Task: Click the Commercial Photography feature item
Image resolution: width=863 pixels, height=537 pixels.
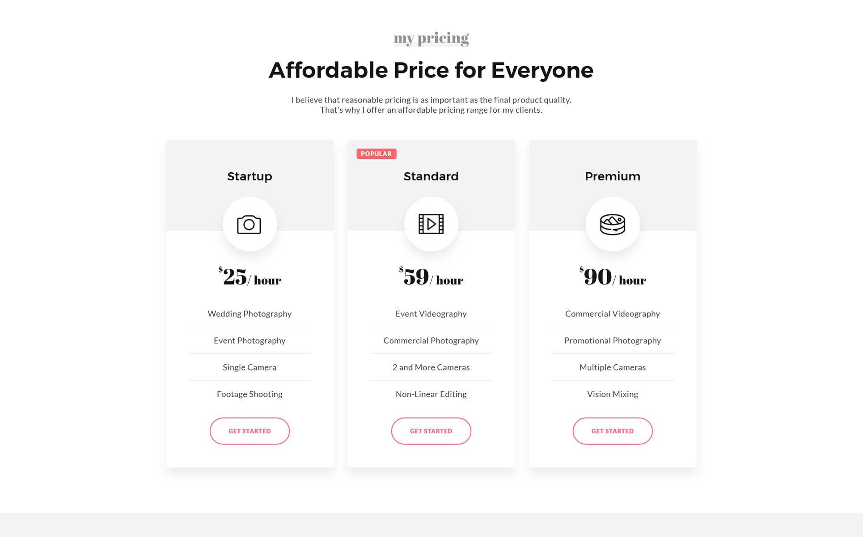Action: pyautogui.click(x=431, y=341)
